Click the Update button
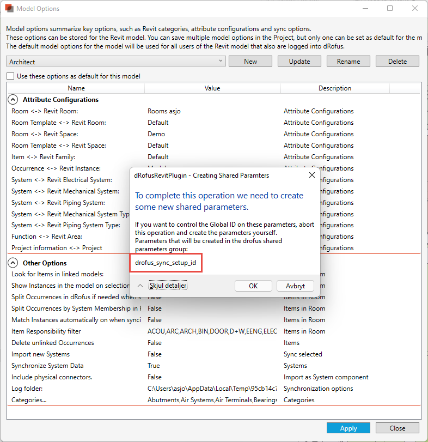The width and height of the screenshot is (428, 442). pos(299,62)
